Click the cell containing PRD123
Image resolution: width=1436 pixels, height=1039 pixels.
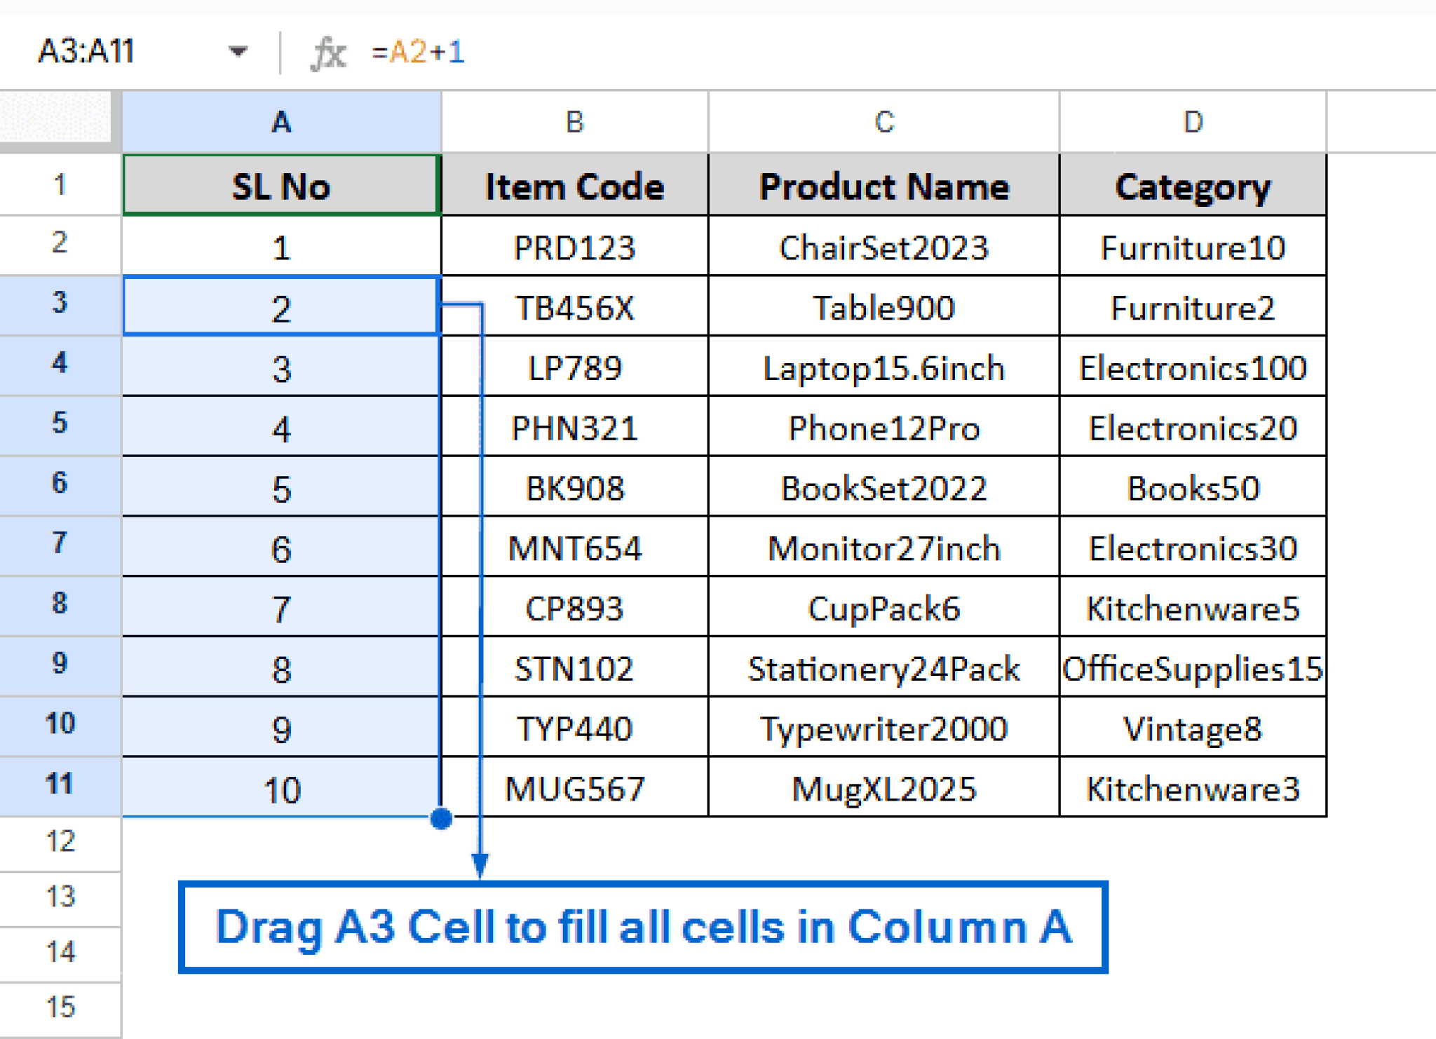click(574, 247)
